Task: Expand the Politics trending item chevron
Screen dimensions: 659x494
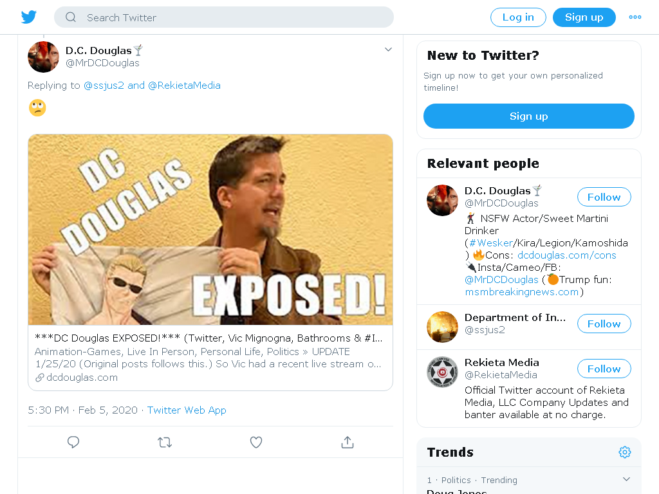Action: [626, 479]
